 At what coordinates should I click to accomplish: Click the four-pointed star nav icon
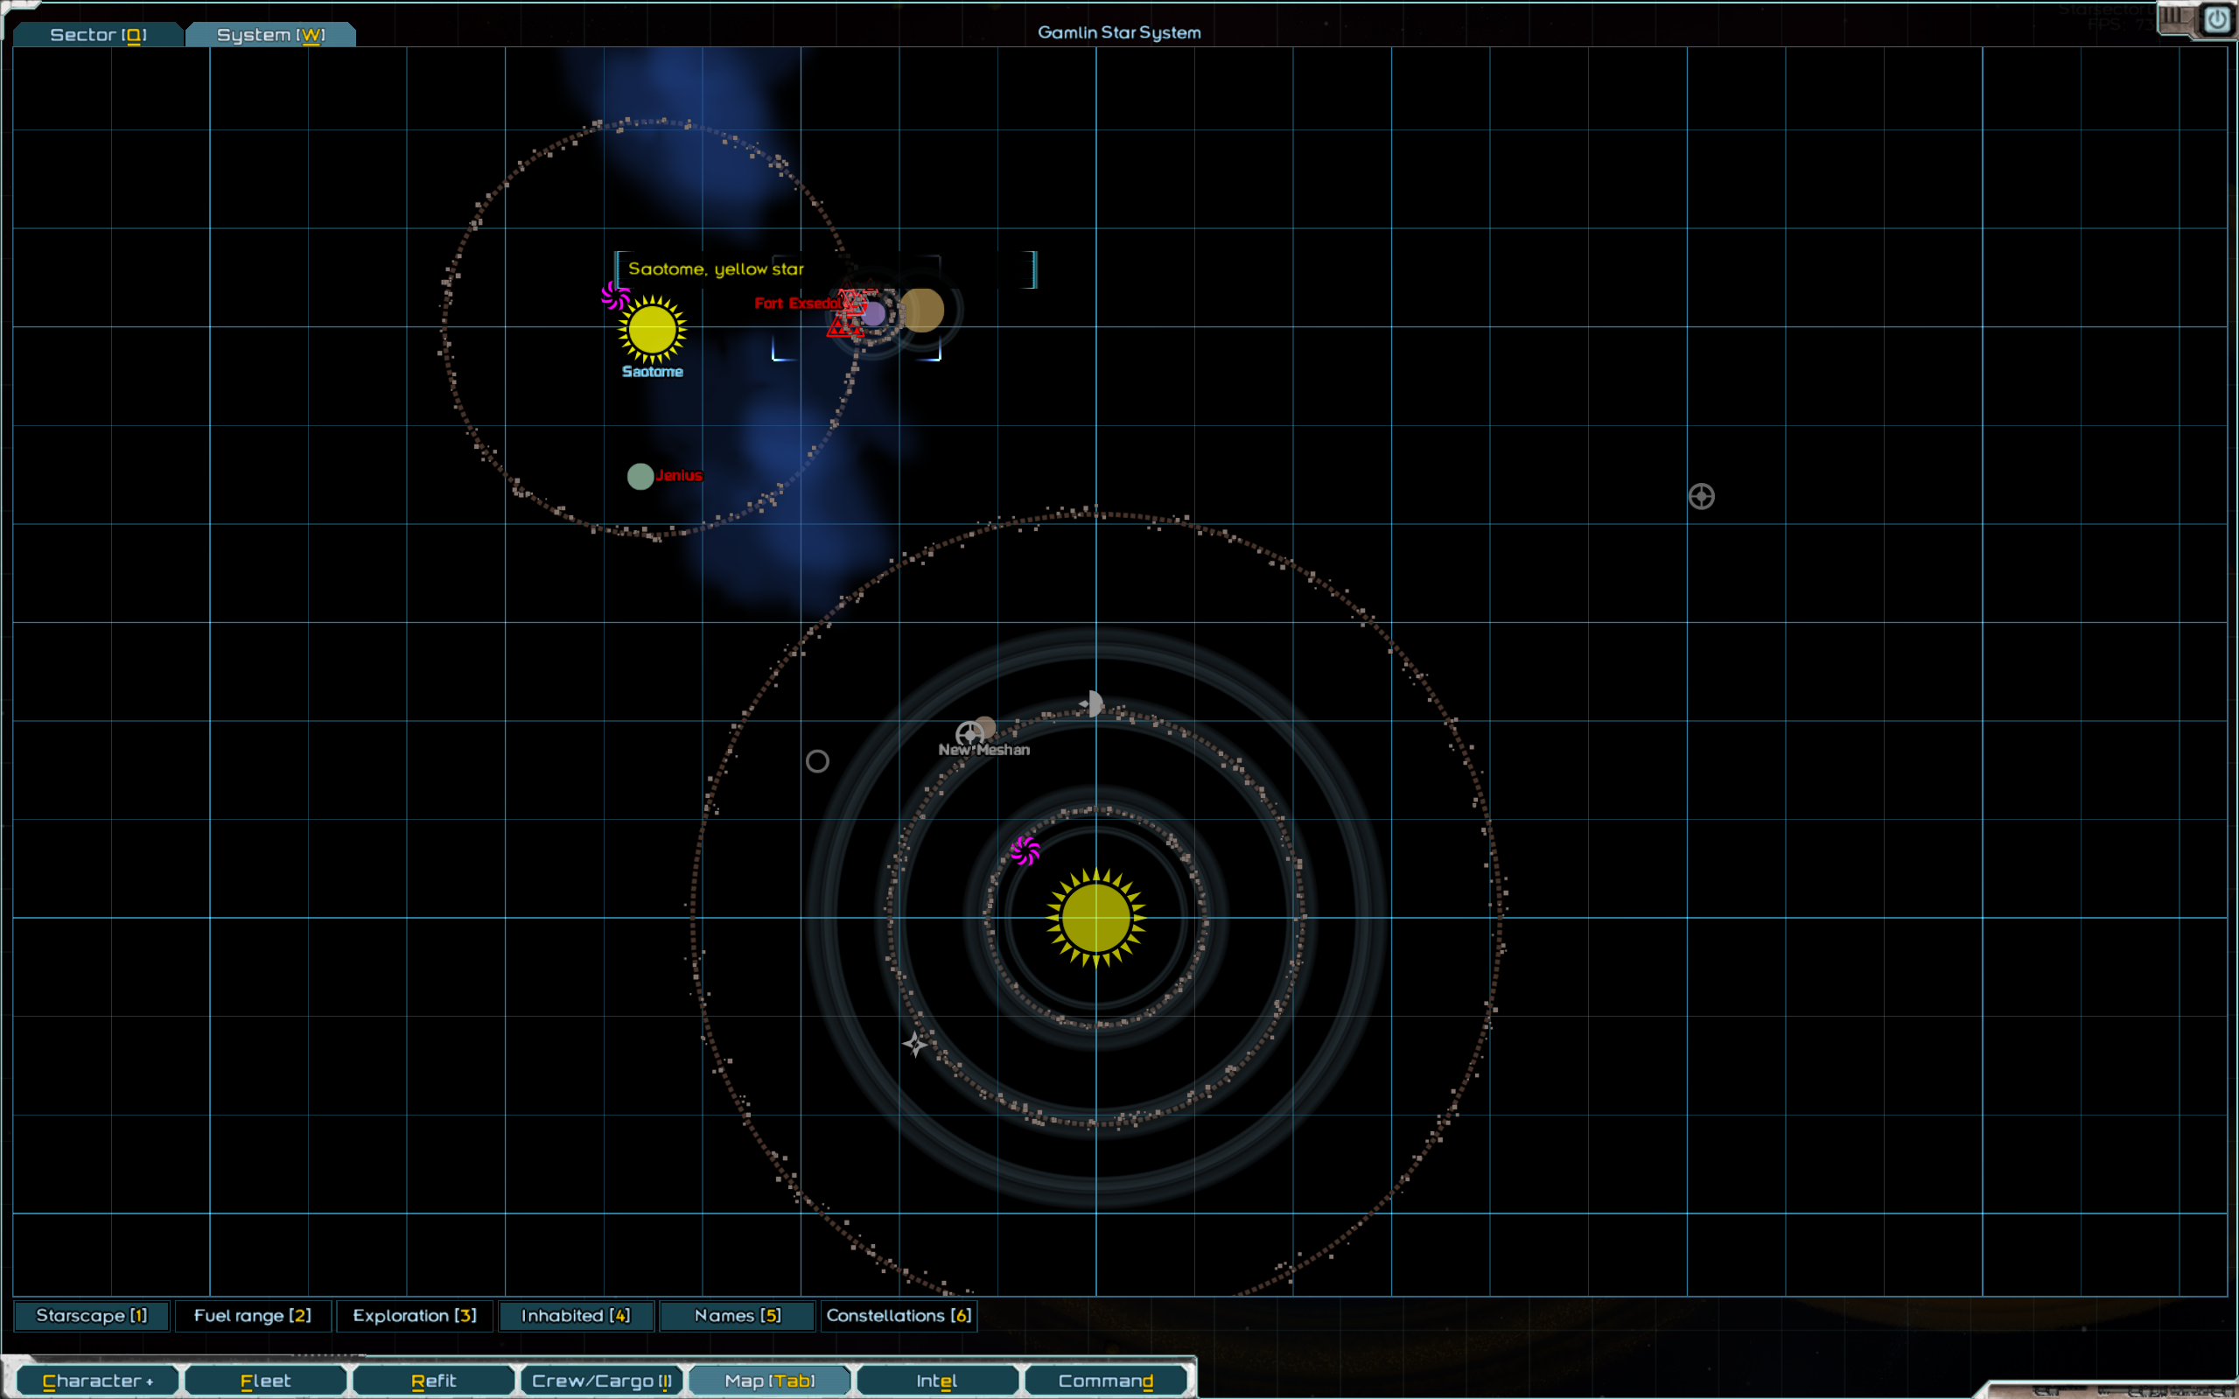click(915, 1045)
